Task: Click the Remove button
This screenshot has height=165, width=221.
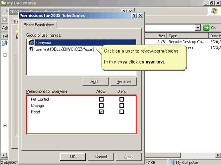Action: pos(123,82)
